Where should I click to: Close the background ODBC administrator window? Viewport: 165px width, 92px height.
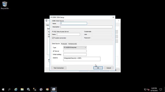119,21
